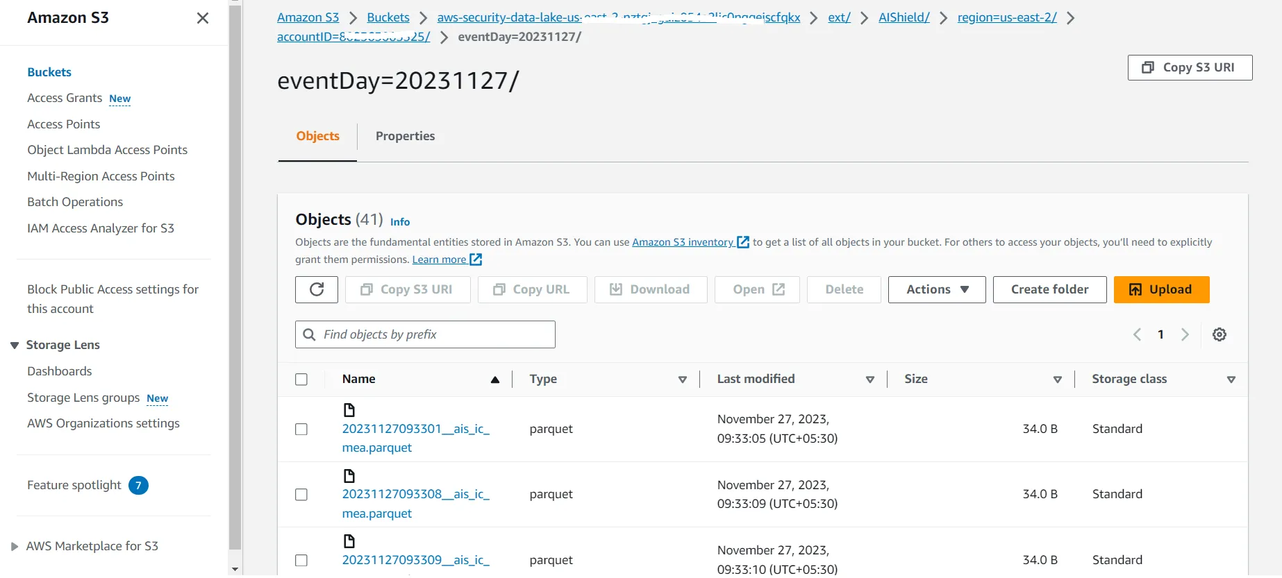1282x578 pixels.
Task: Tick the select-all objects checkbox
Action: [301, 380]
